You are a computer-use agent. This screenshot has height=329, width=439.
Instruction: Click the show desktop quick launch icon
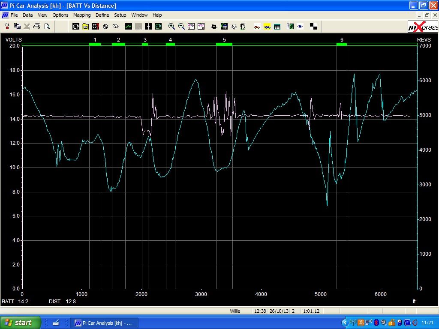pyautogui.click(x=56, y=323)
